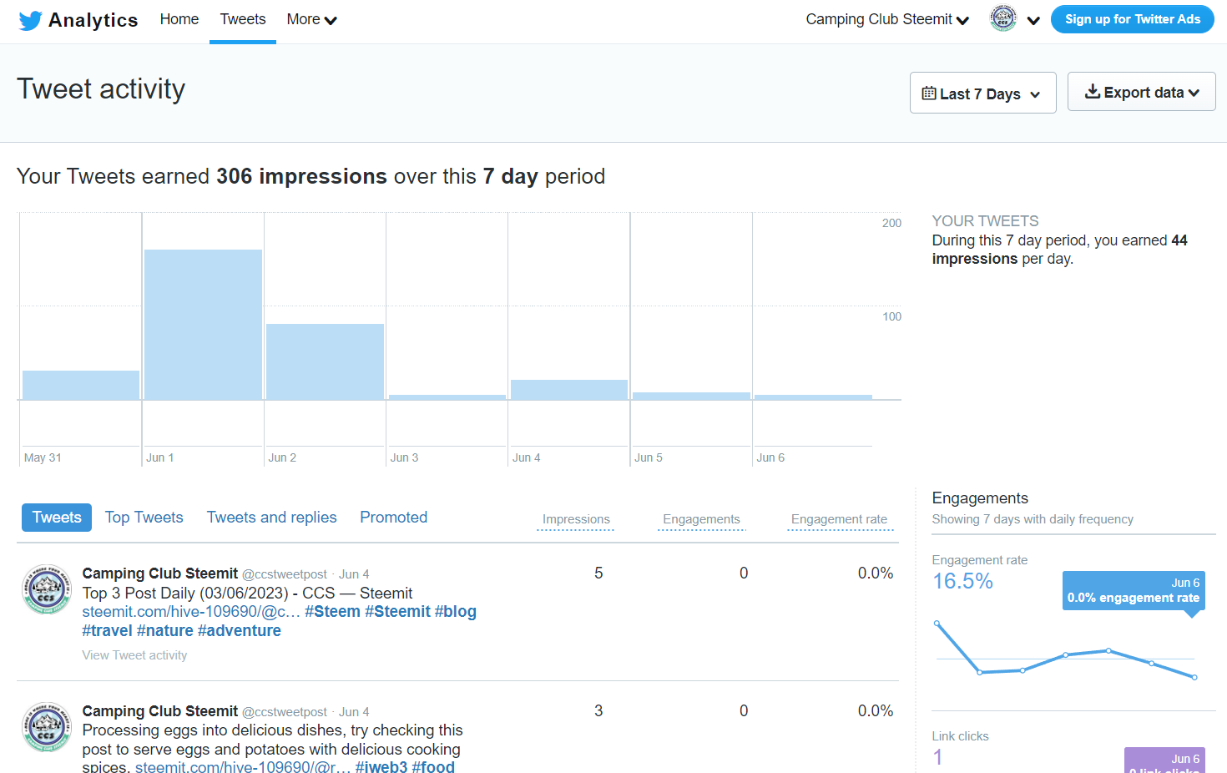Viewport: 1227px width, 773px height.
Task: Click the May 31 impressions bar
Action: pos(81,385)
